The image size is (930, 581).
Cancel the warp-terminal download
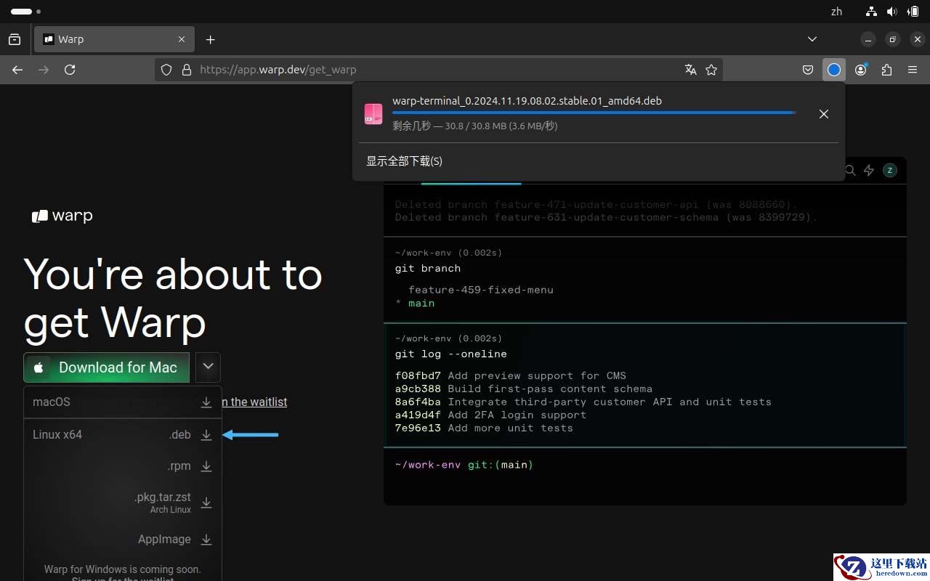[824, 114]
